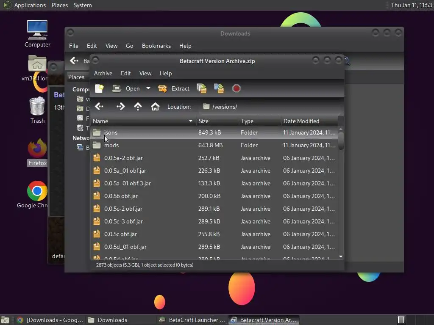Sort by the Date Modified column header
434x325 pixels.
pyautogui.click(x=309, y=121)
